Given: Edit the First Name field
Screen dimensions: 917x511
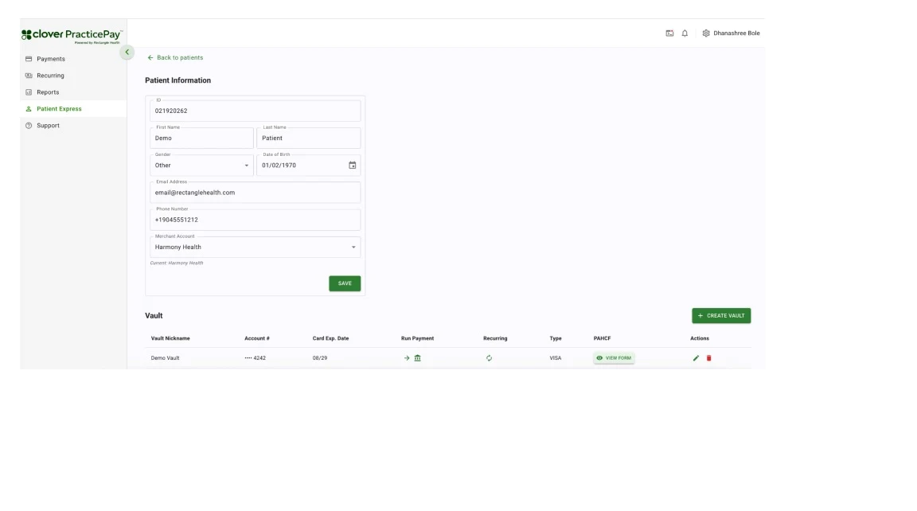Looking at the screenshot, I should click(x=201, y=138).
